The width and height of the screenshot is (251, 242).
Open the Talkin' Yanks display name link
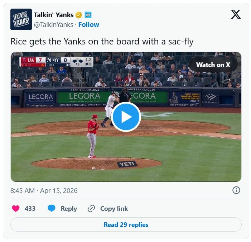53,15
